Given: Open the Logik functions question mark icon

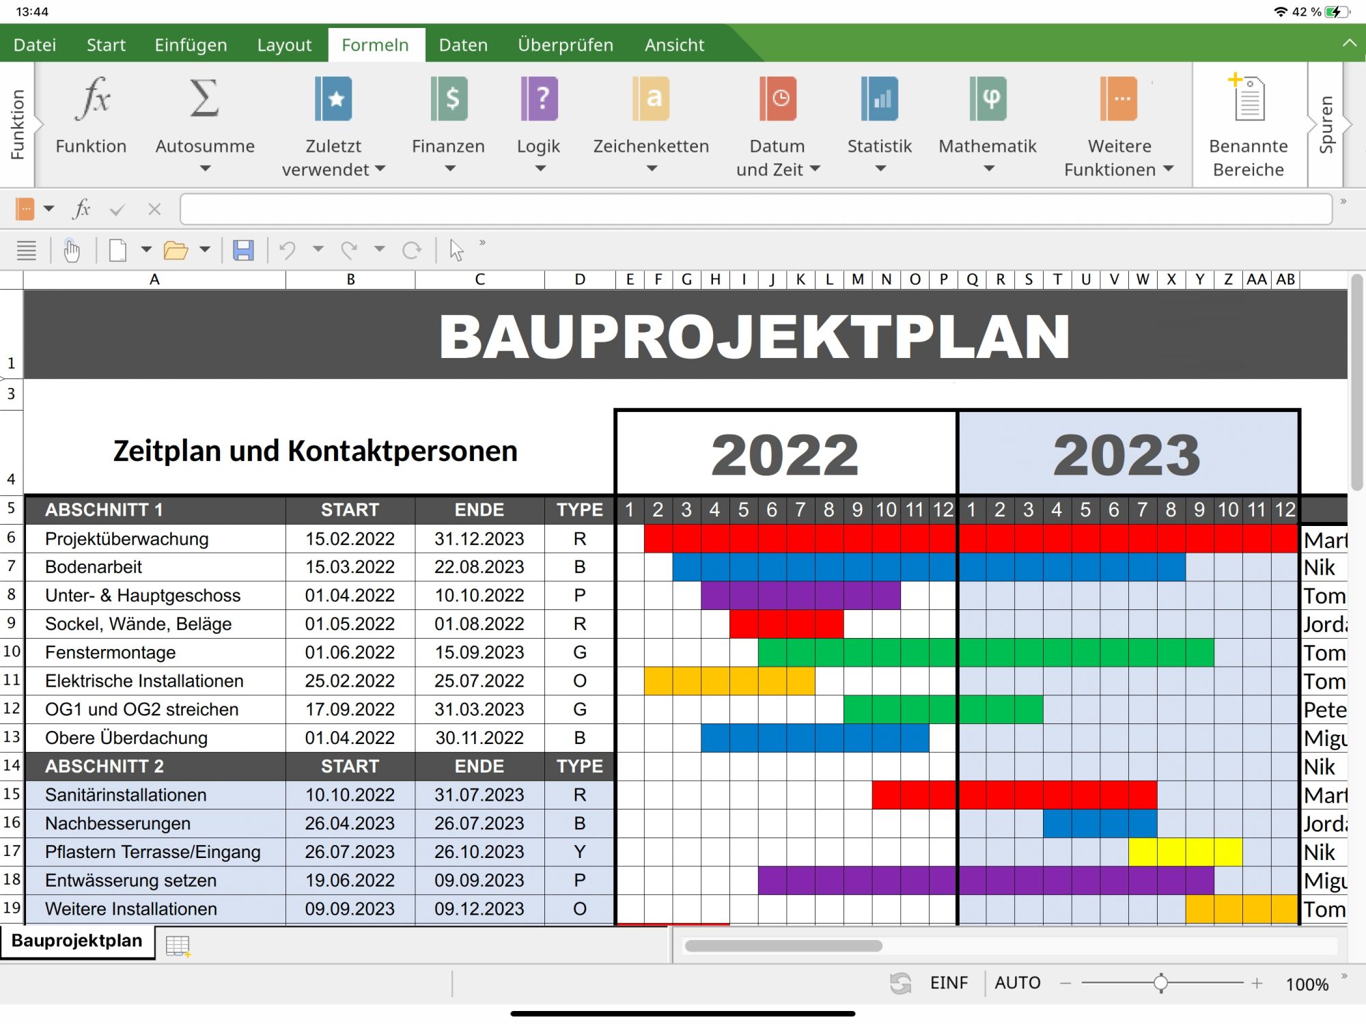Looking at the screenshot, I should click(539, 99).
